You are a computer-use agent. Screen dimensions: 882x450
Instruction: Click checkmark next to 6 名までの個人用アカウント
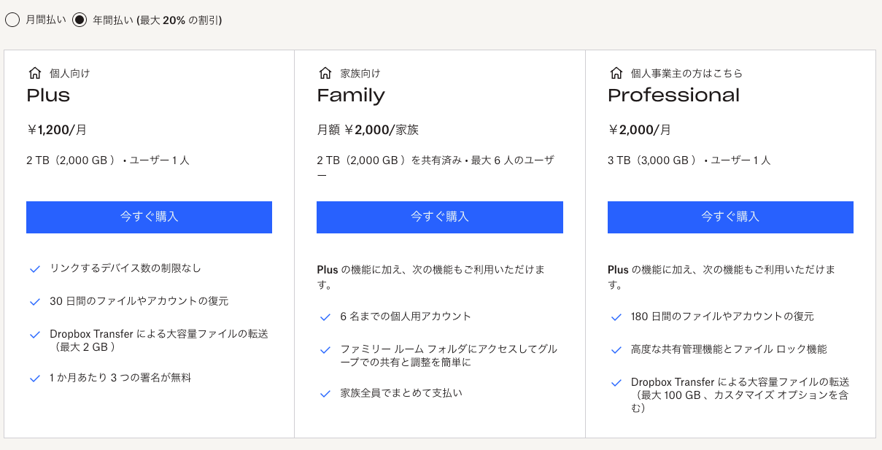[x=325, y=317]
